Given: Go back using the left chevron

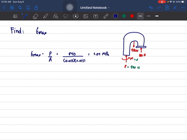Looking at the screenshot, I should point(4,8).
